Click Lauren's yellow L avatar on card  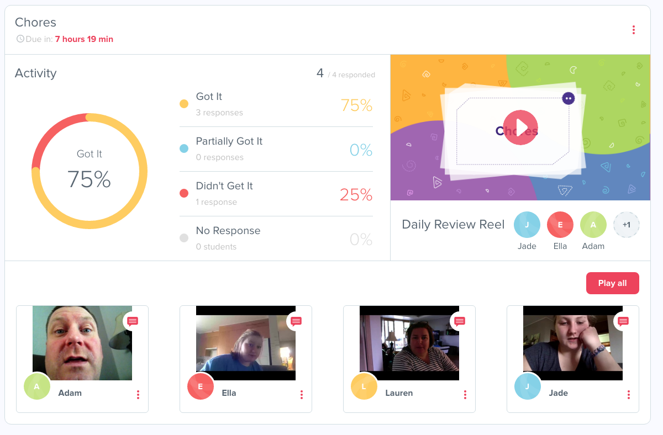tap(364, 386)
